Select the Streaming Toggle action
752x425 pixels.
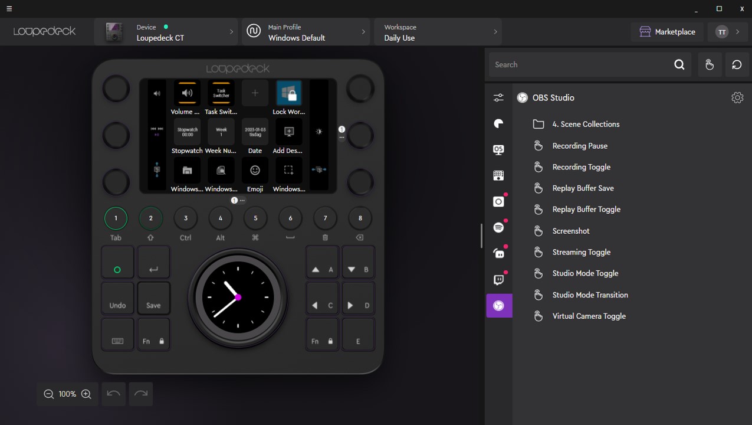tap(581, 252)
